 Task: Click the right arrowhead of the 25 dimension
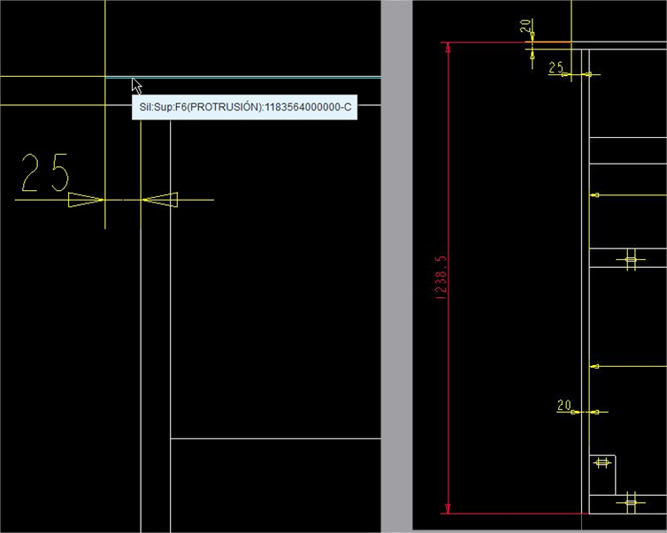coord(160,200)
